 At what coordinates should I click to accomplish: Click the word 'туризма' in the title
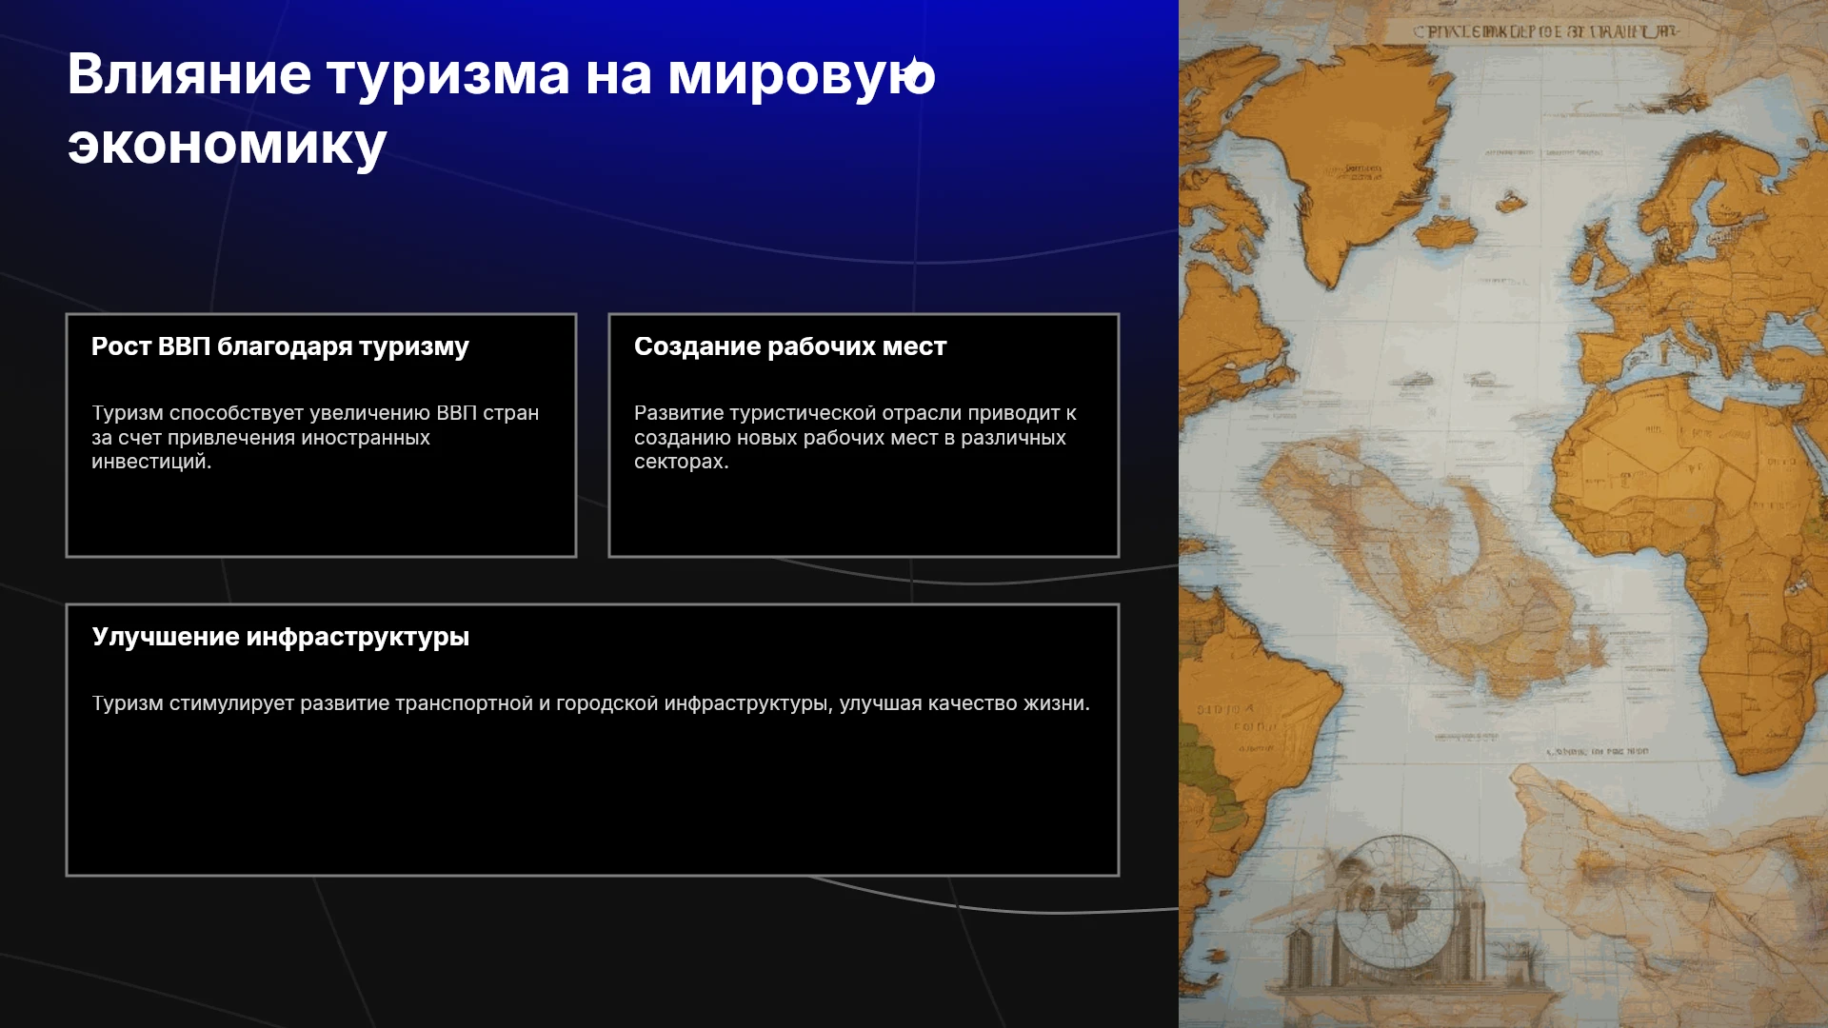pos(447,74)
